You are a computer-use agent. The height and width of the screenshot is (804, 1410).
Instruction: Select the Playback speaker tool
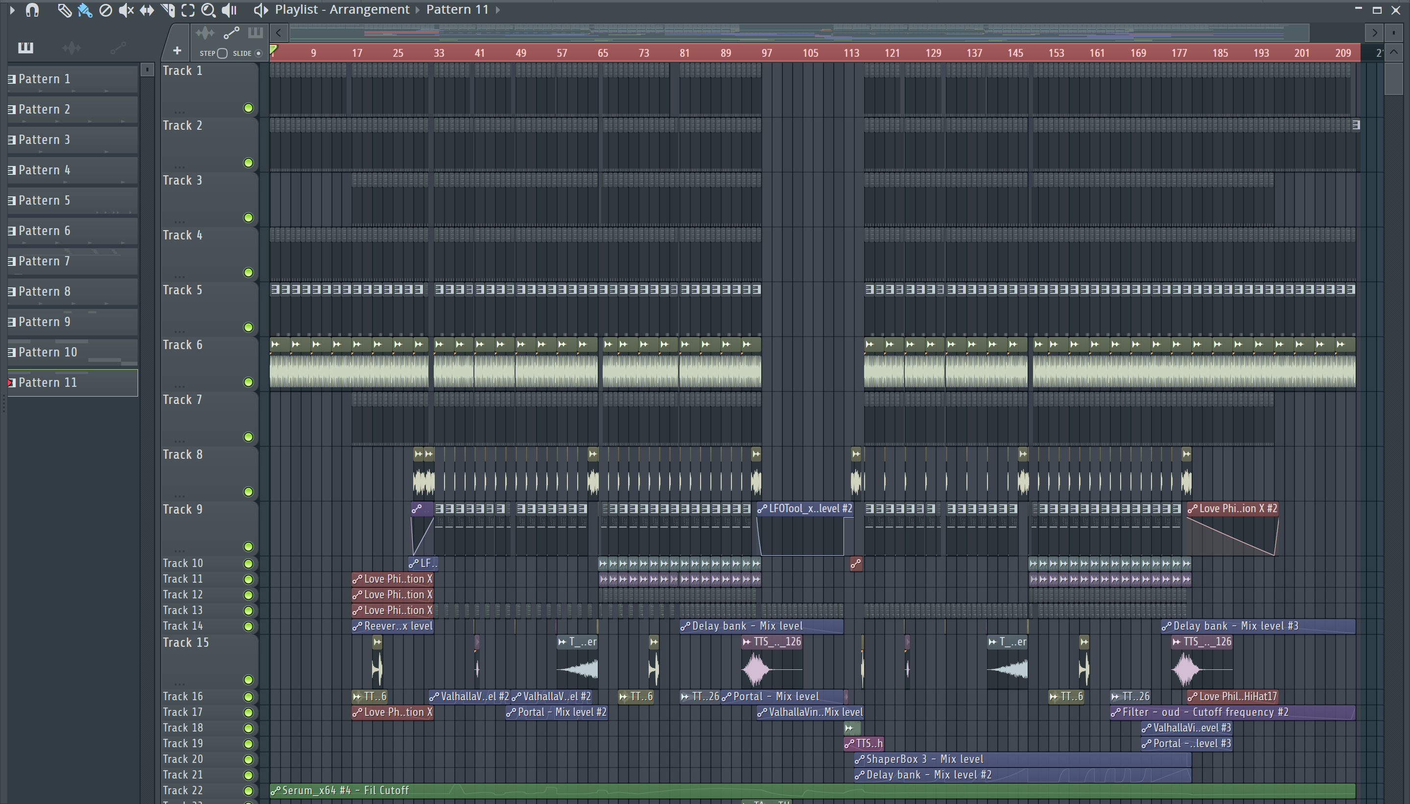click(229, 10)
